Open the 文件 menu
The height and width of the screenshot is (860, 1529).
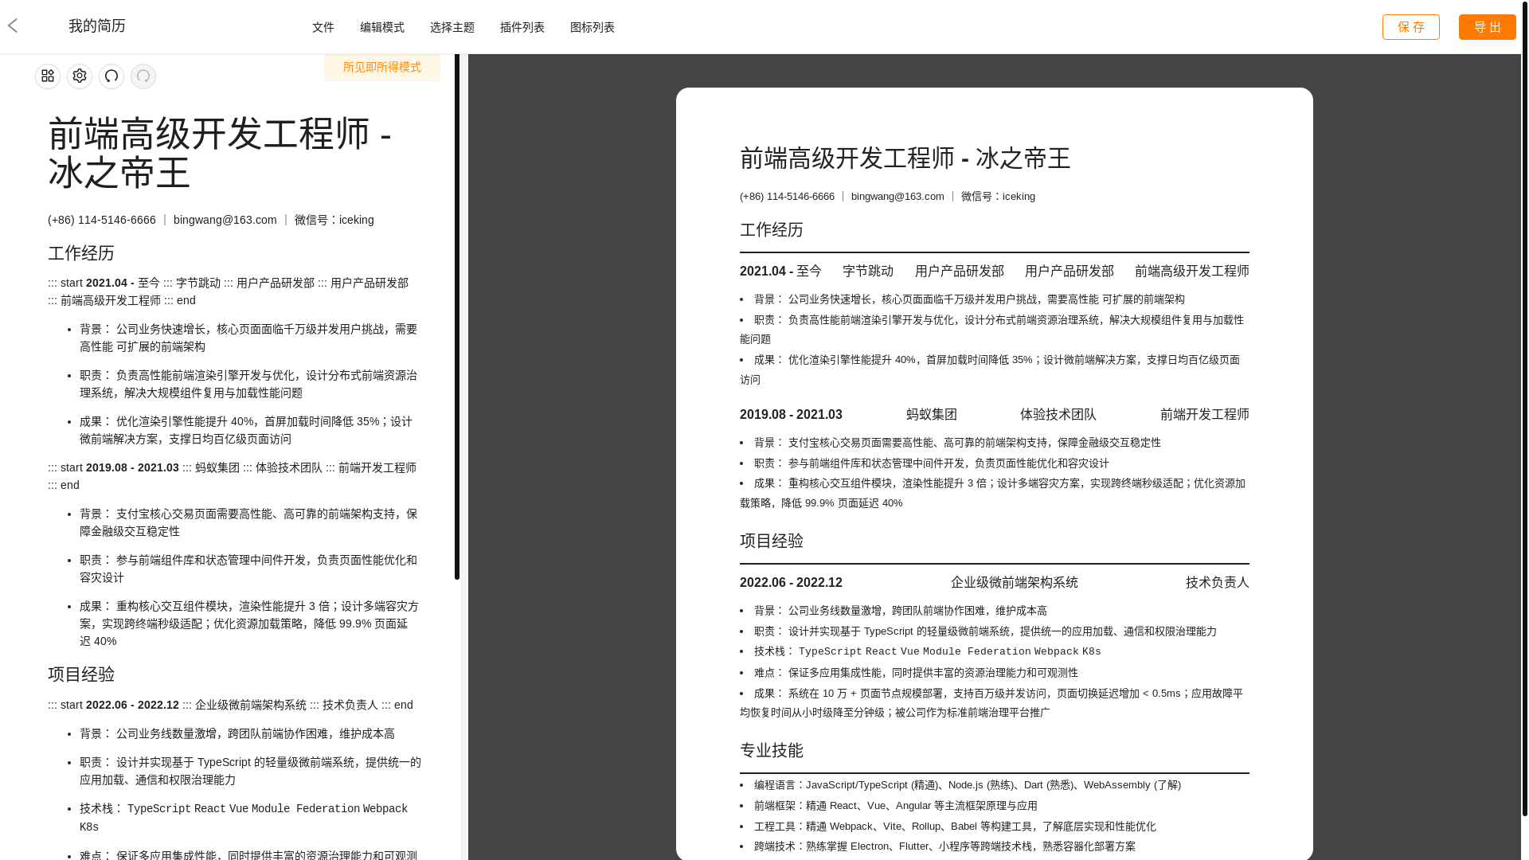(x=323, y=27)
